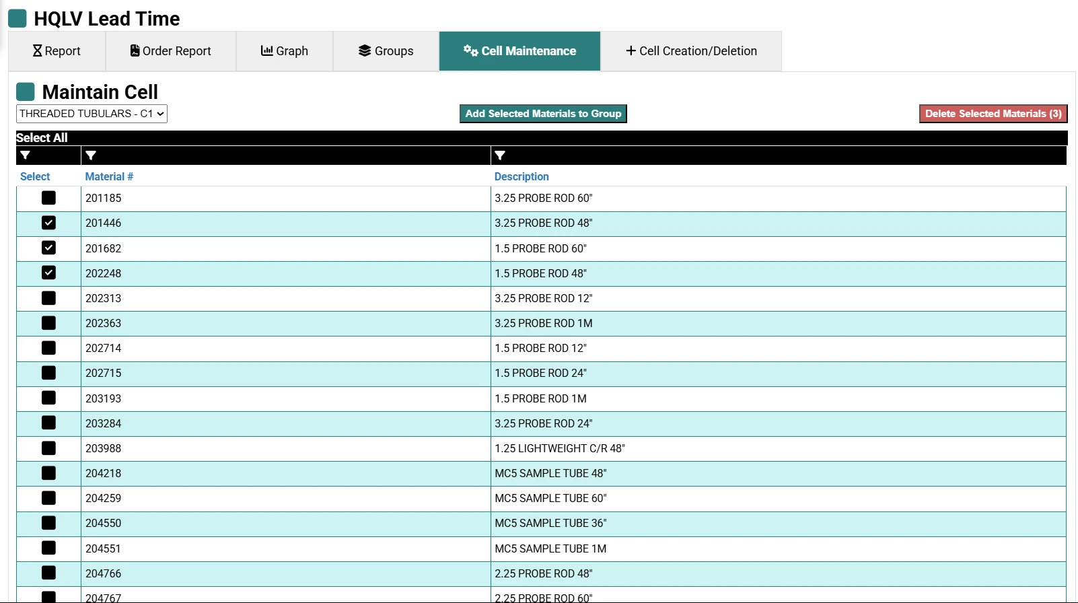Click the teal square icon beside Maintain Cell
The width and height of the screenshot is (1078, 603).
[x=26, y=92]
